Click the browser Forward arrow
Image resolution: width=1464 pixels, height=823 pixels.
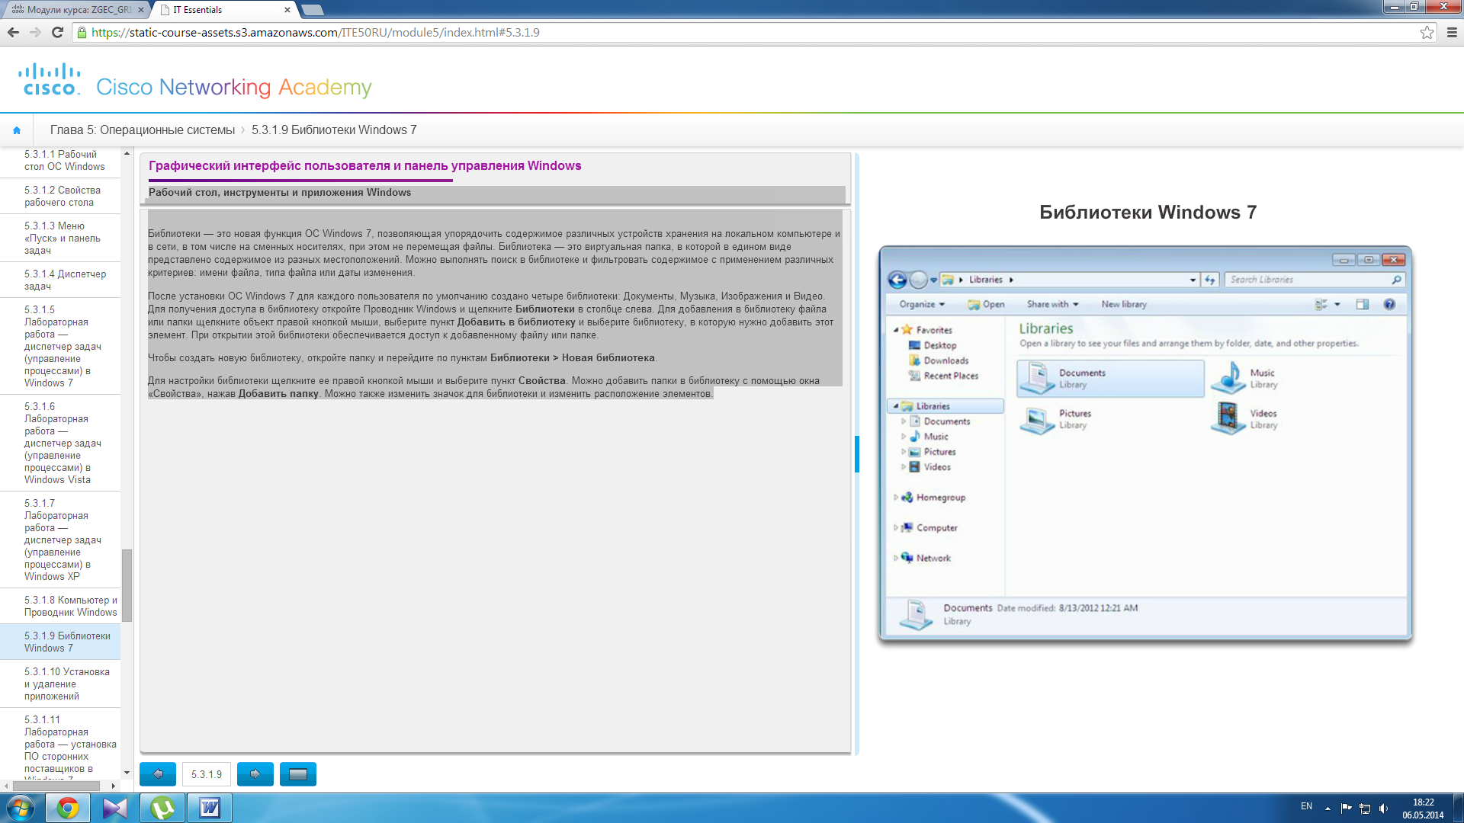point(35,32)
